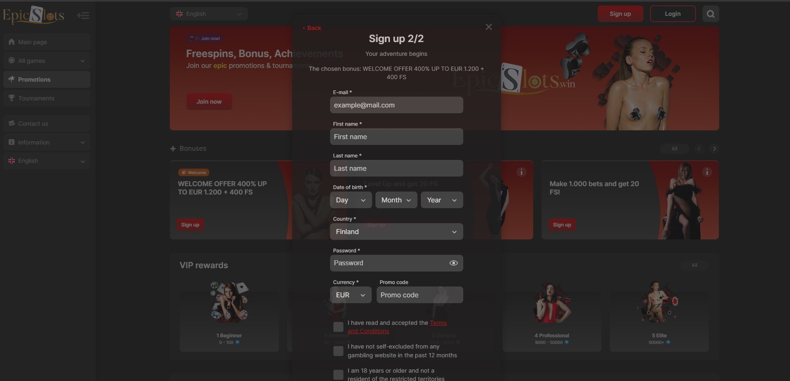Open the Currency dropdown showing EUR
This screenshot has height=381, width=790.
tap(351, 295)
